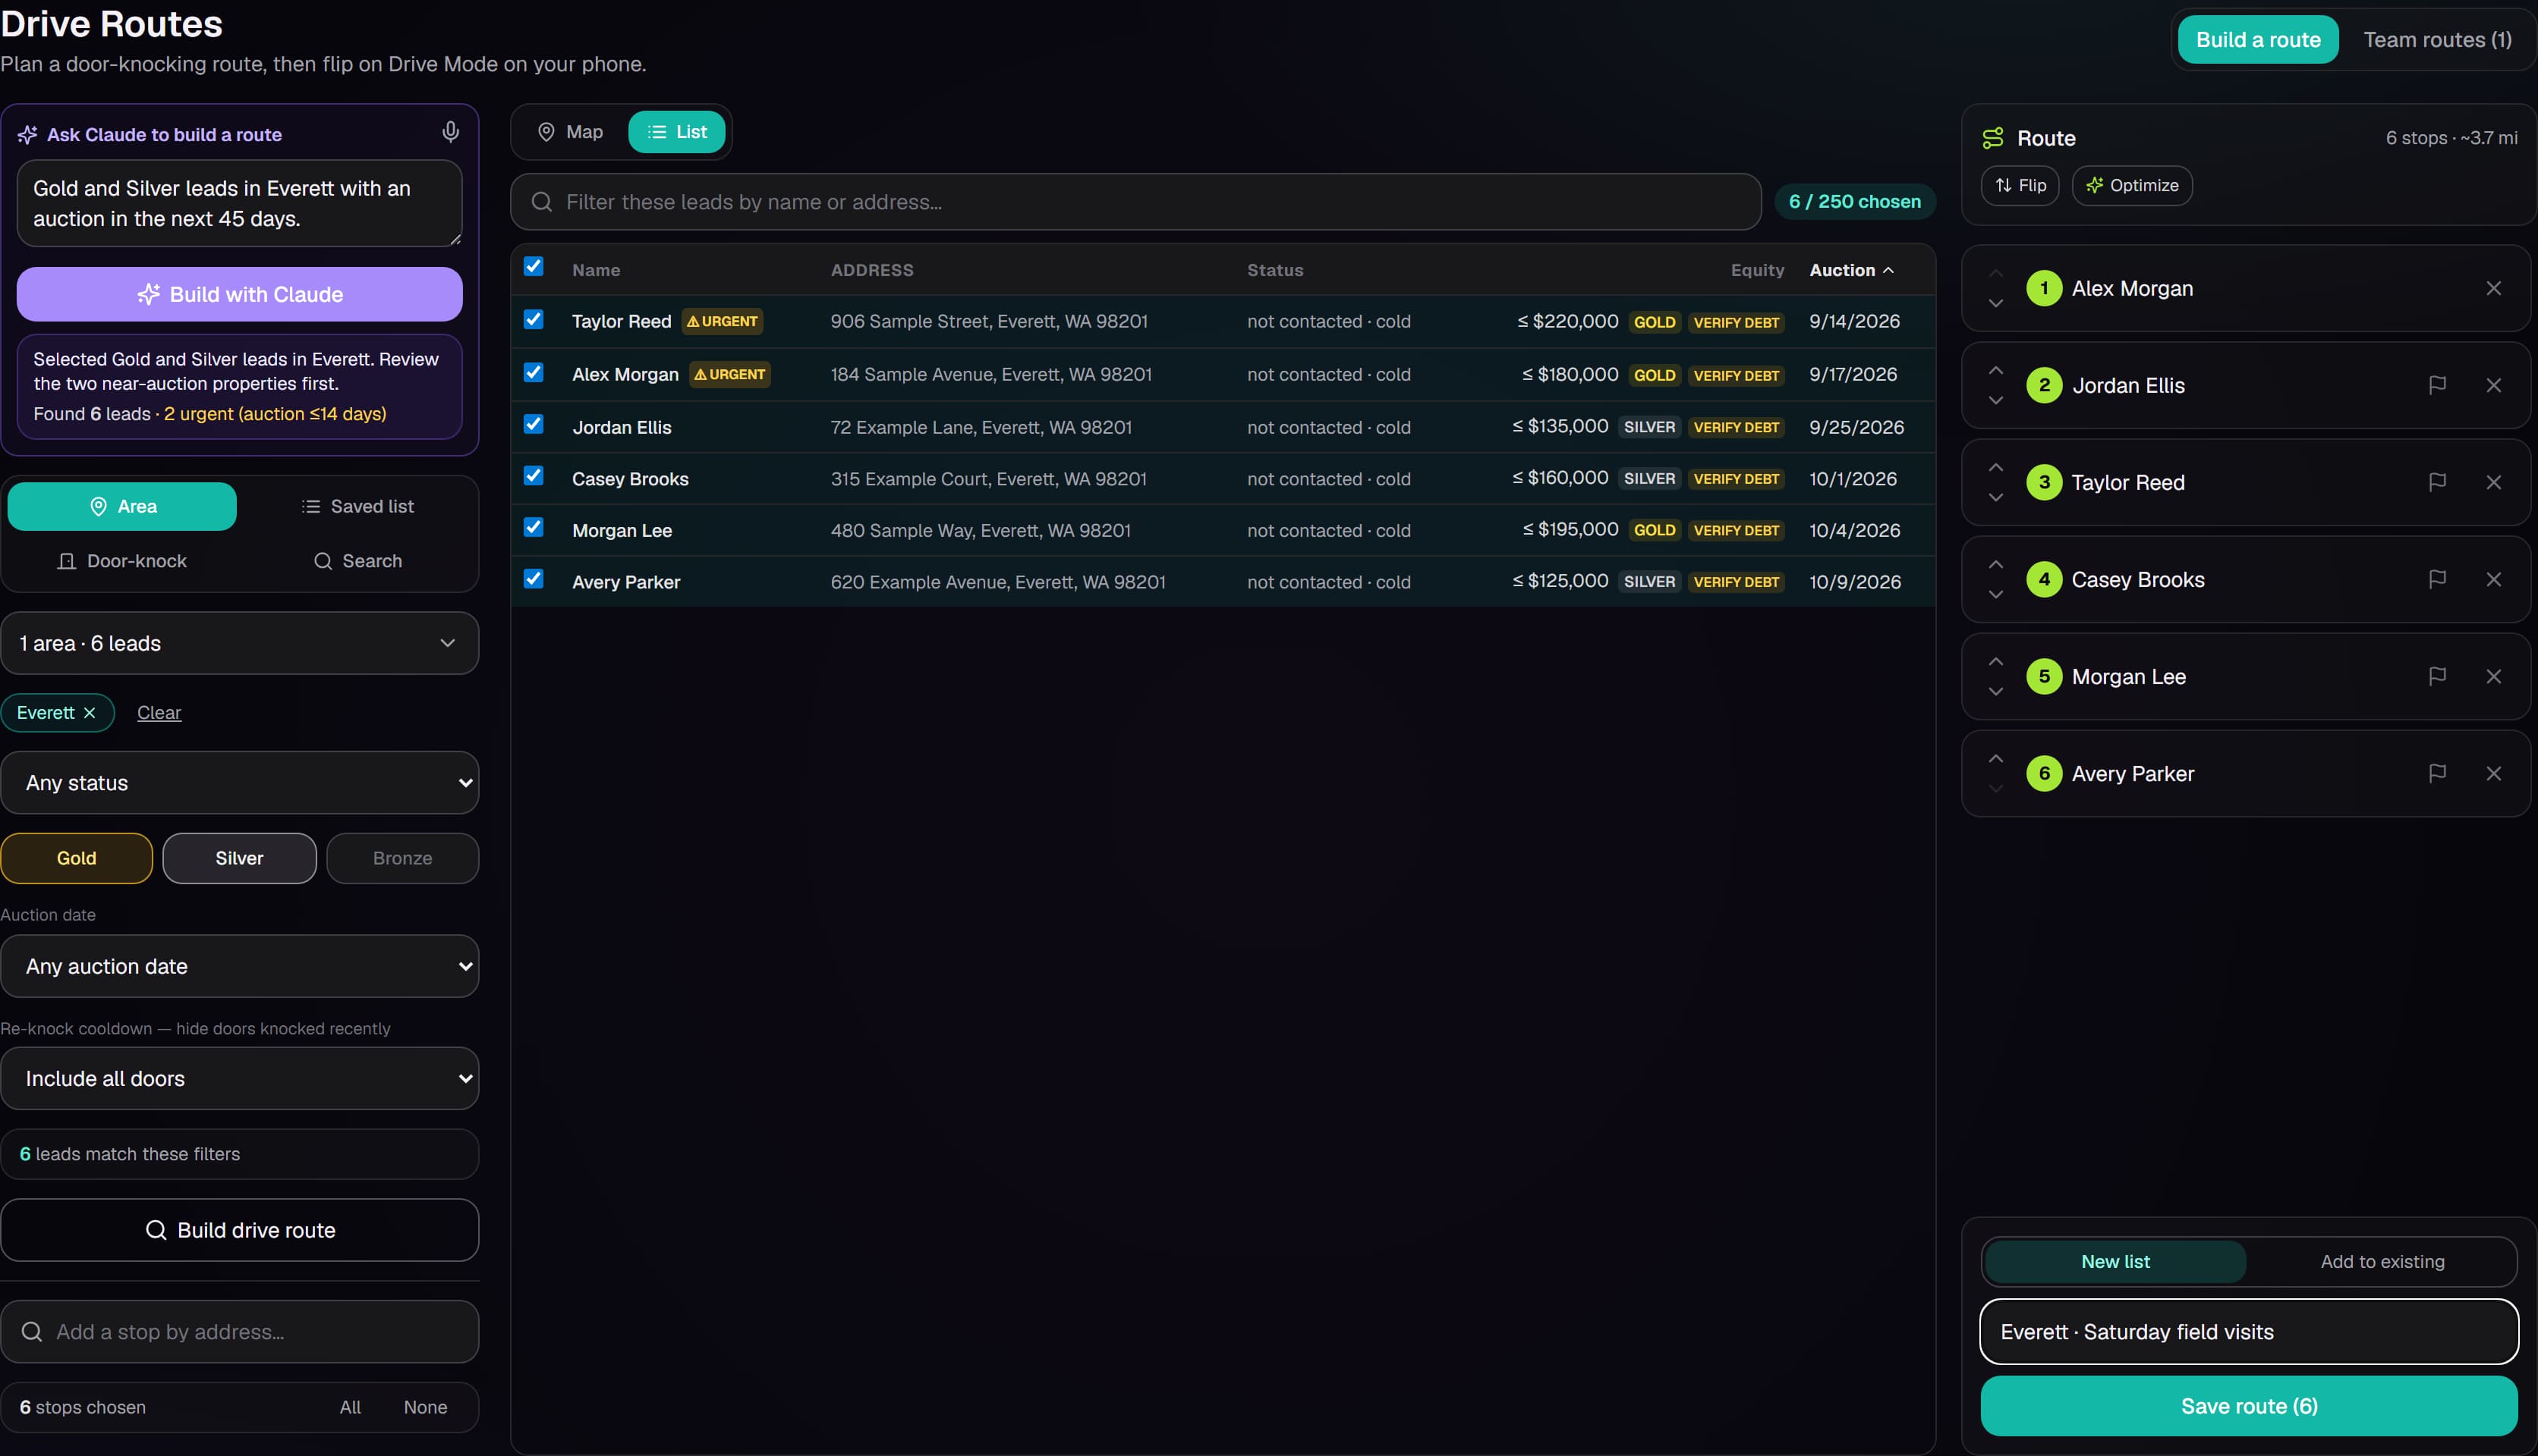Select Add to existing list option
2538x1456 pixels.
click(2382, 1262)
